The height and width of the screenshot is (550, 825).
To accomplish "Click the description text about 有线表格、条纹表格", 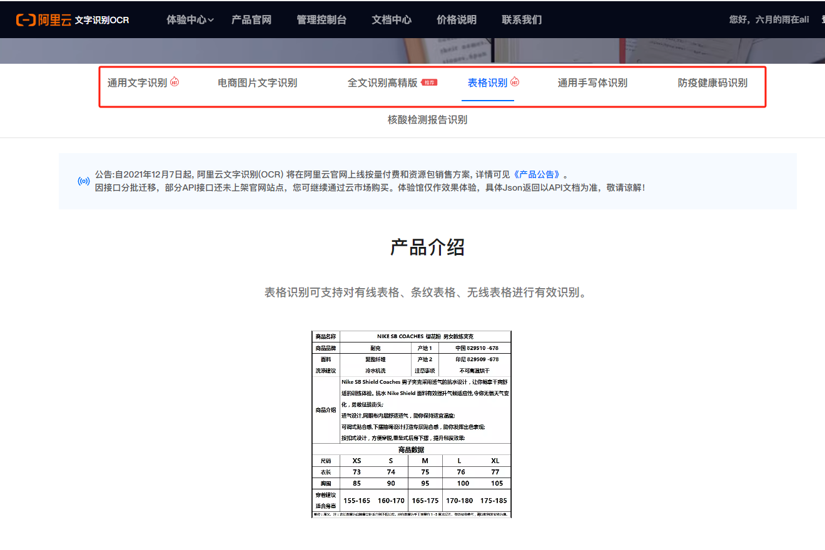I will pos(427,292).
